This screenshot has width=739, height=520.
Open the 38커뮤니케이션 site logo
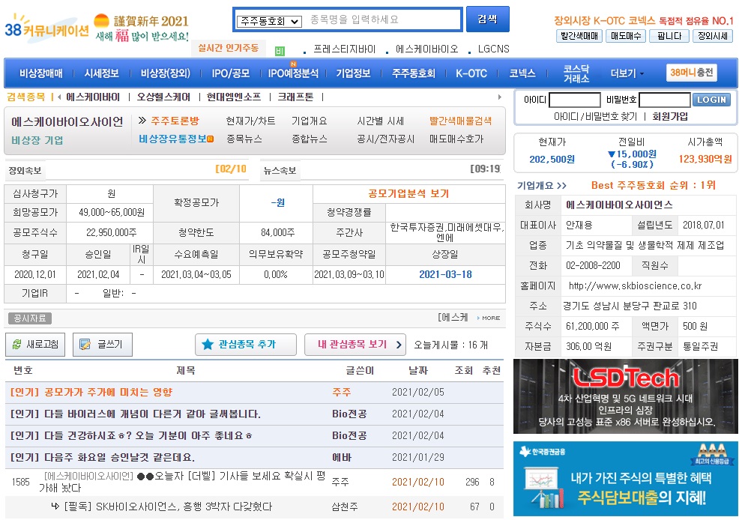[x=46, y=27]
